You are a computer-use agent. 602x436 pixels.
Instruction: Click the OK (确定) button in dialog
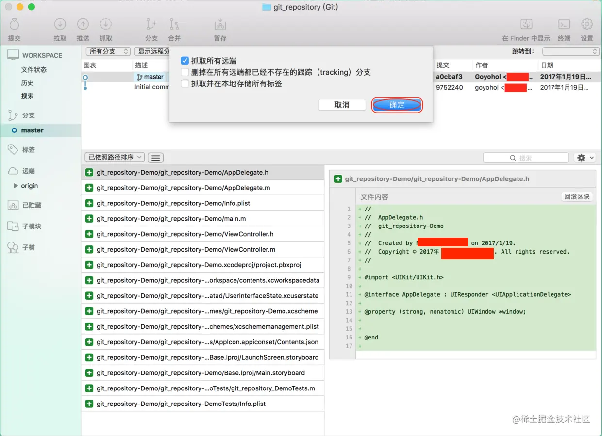397,105
